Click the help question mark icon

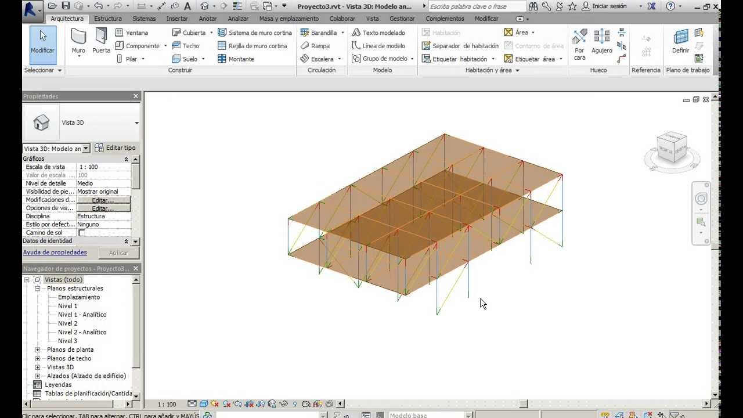coord(670,6)
